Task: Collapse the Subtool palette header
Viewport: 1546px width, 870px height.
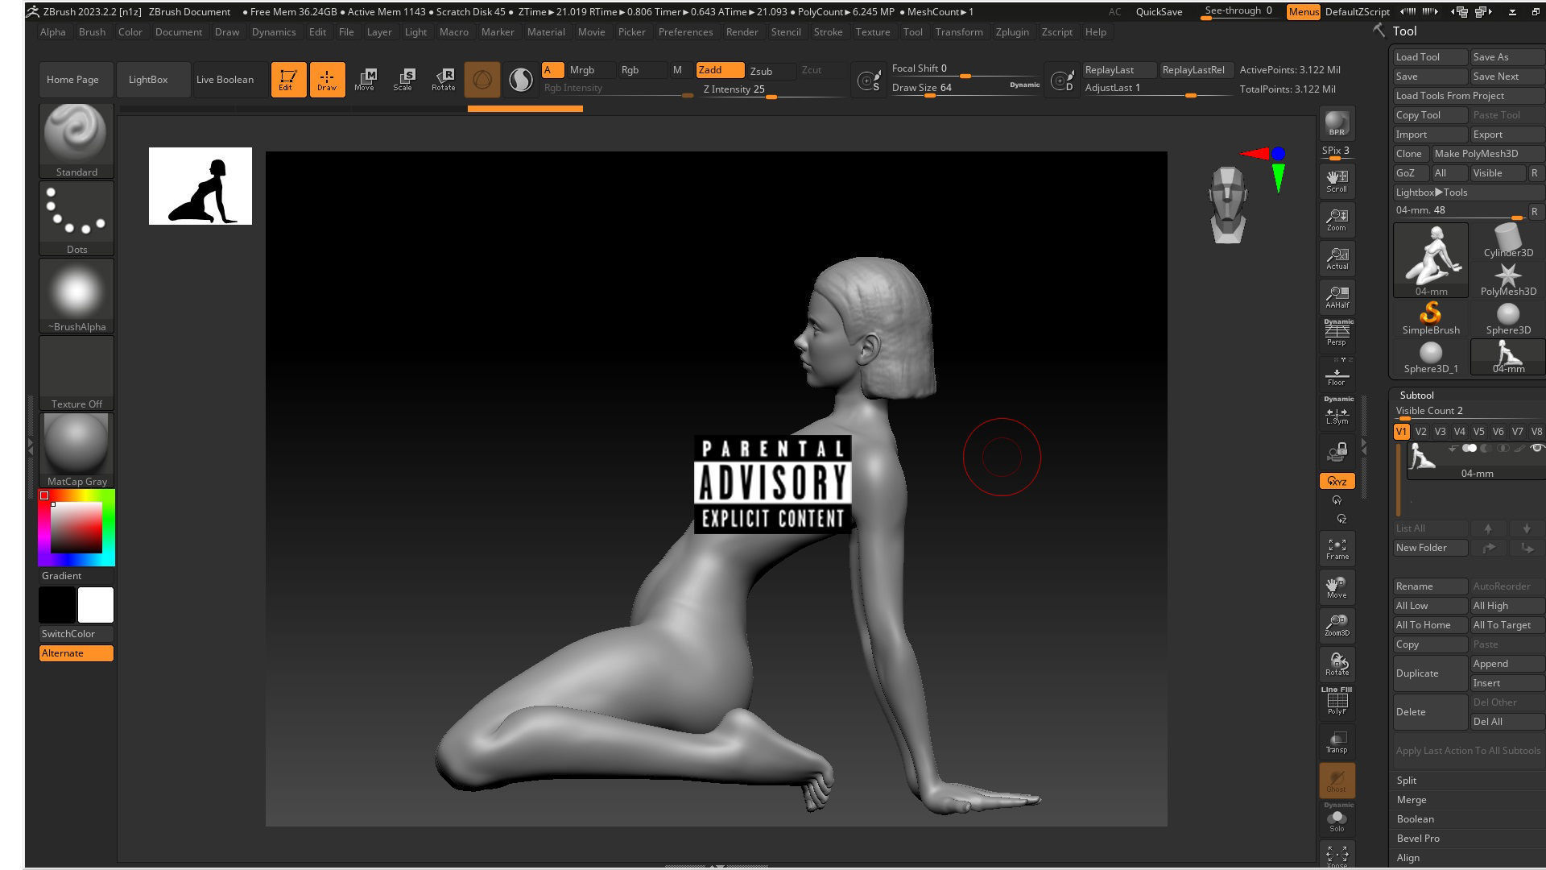Action: [1417, 395]
